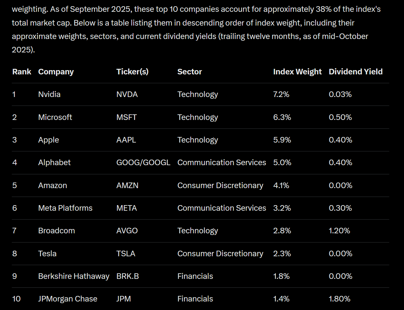
Task: Select JPMorgan's 1.80% dividend yield
Action: (x=339, y=299)
